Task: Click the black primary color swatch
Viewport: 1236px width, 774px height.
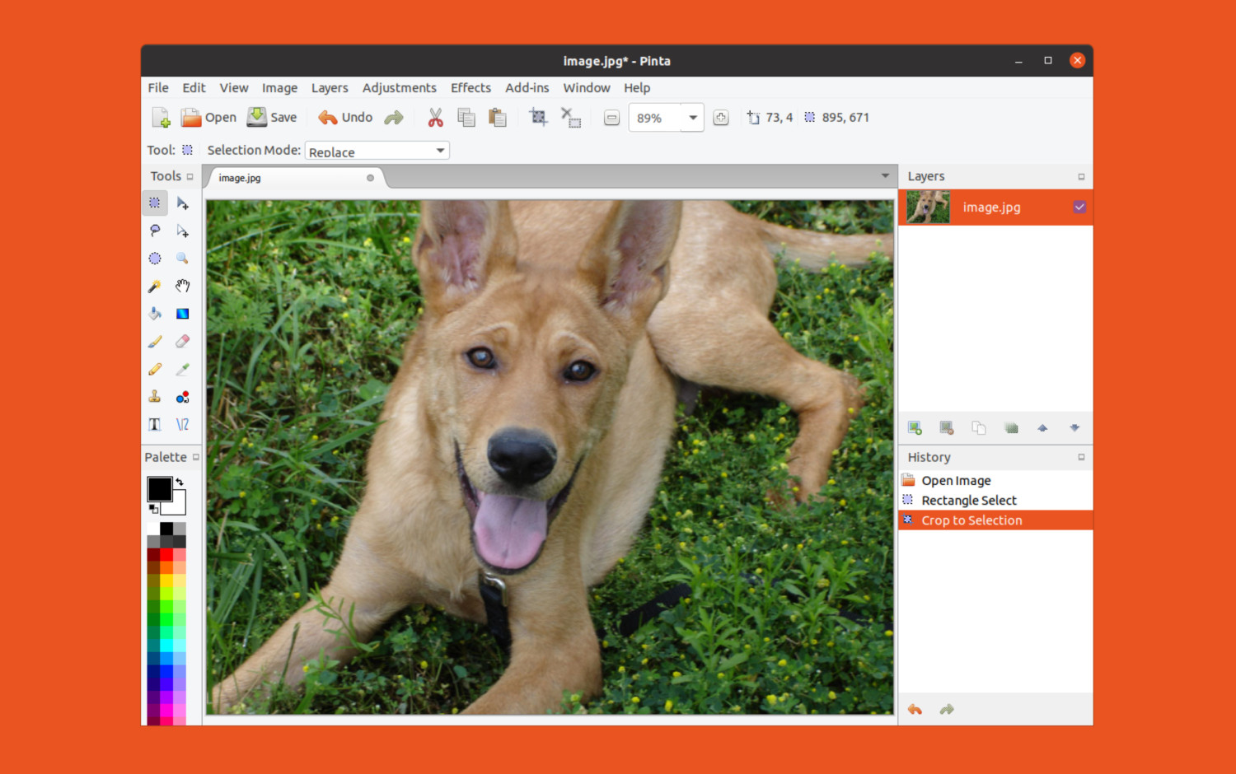Action: click(x=159, y=488)
